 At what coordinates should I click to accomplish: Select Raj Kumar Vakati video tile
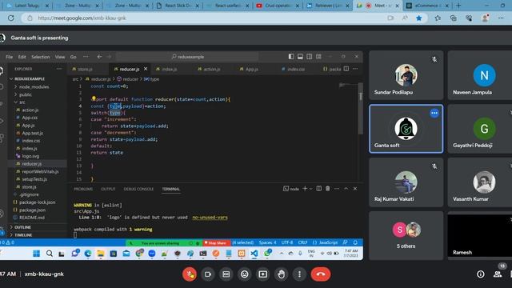tap(406, 182)
